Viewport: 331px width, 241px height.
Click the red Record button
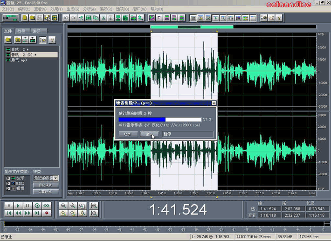point(47,213)
